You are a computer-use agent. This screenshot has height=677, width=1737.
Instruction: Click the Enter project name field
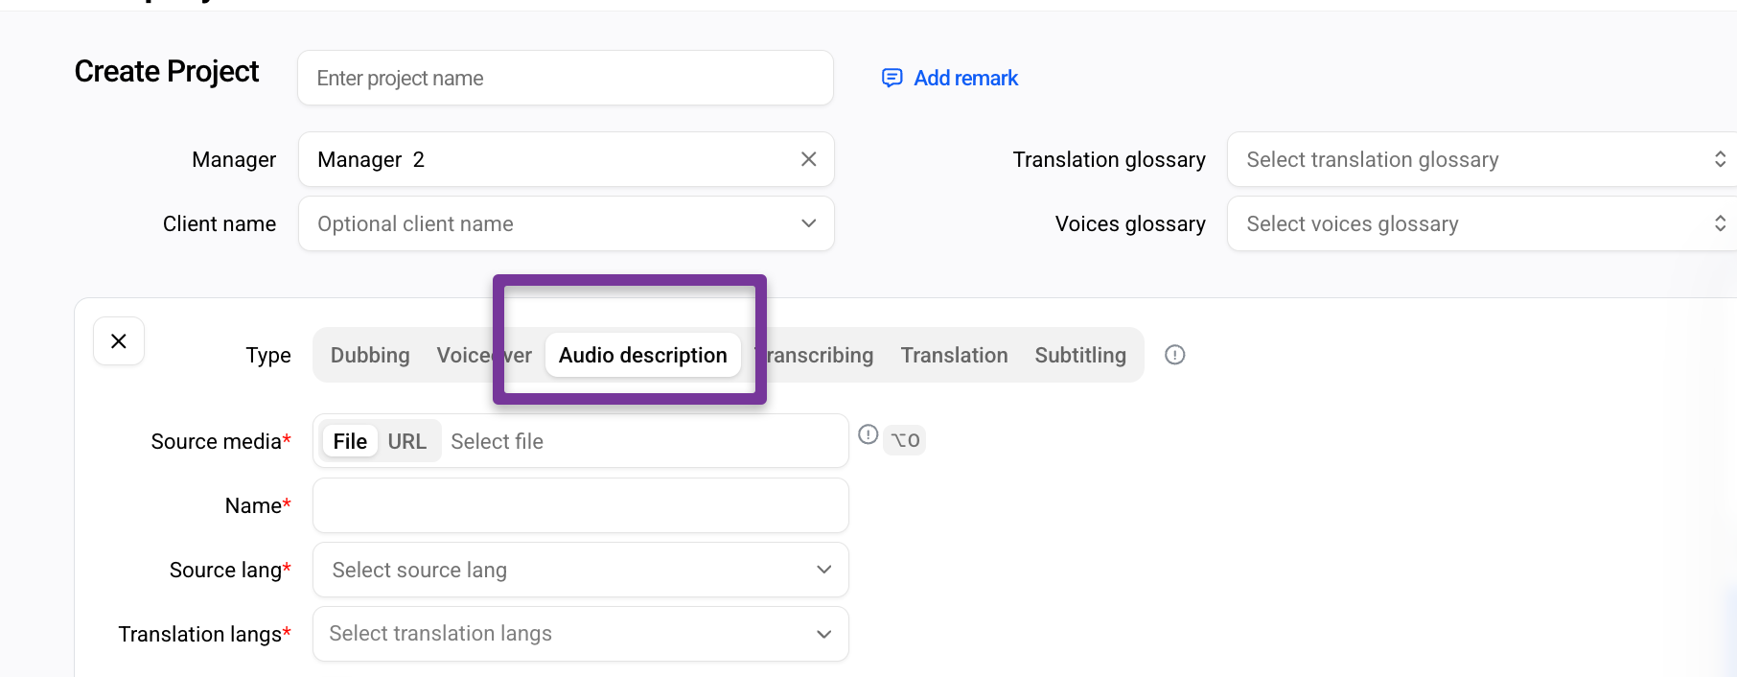click(566, 78)
